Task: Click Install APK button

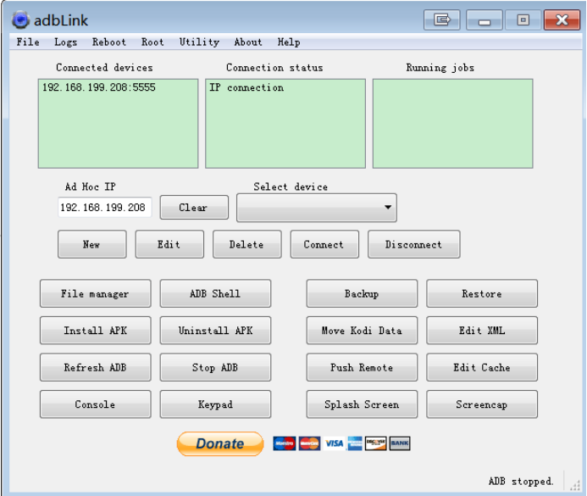Action: pos(95,331)
